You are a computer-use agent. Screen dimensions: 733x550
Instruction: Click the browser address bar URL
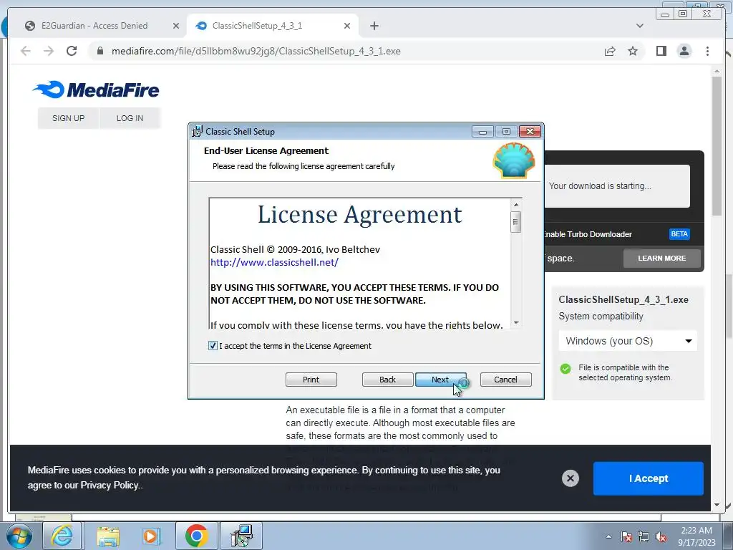coord(256,51)
